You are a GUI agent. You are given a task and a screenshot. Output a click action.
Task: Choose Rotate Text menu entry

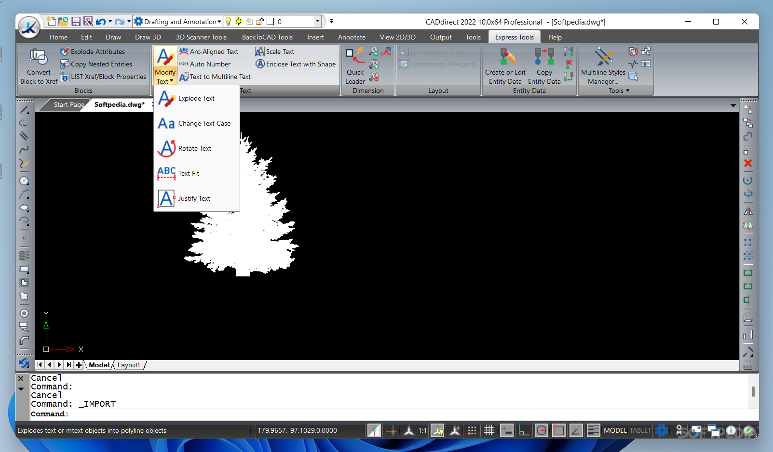coord(196,148)
